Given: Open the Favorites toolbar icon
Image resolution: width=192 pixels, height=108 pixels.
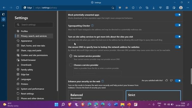Looking at the screenshot, I should pos(140,8).
